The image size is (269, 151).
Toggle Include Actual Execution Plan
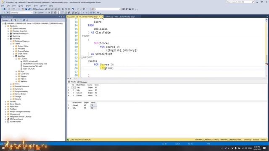pos(63,13)
